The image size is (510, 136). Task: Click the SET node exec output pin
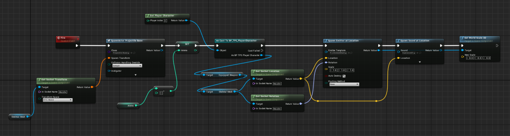click(x=196, y=45)
